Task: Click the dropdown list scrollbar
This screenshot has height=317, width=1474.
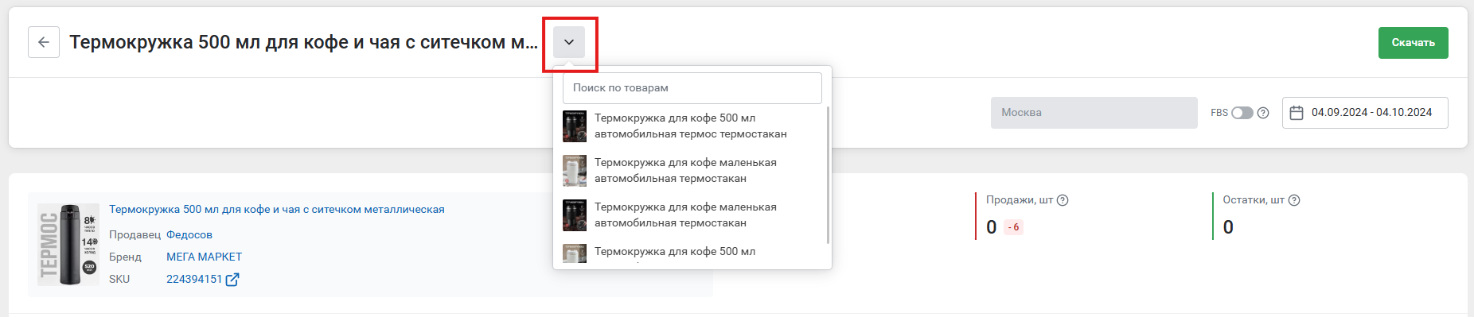Action: [x=829, y=175]
